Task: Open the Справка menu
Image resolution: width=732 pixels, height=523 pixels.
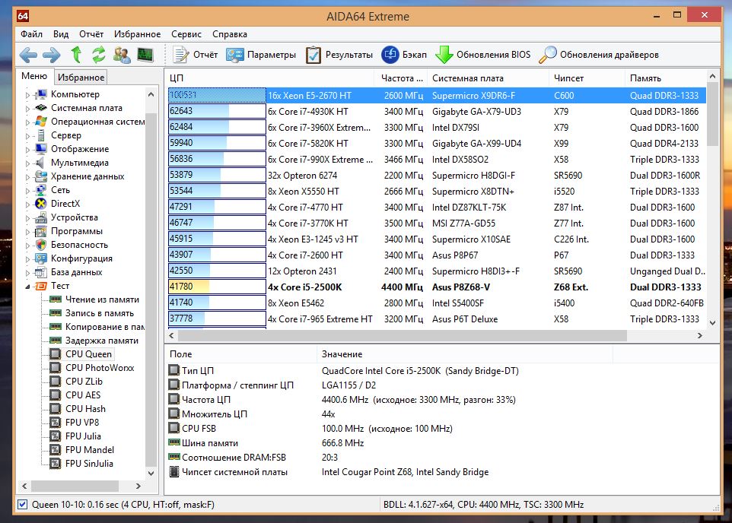Action: click(230, 34)
